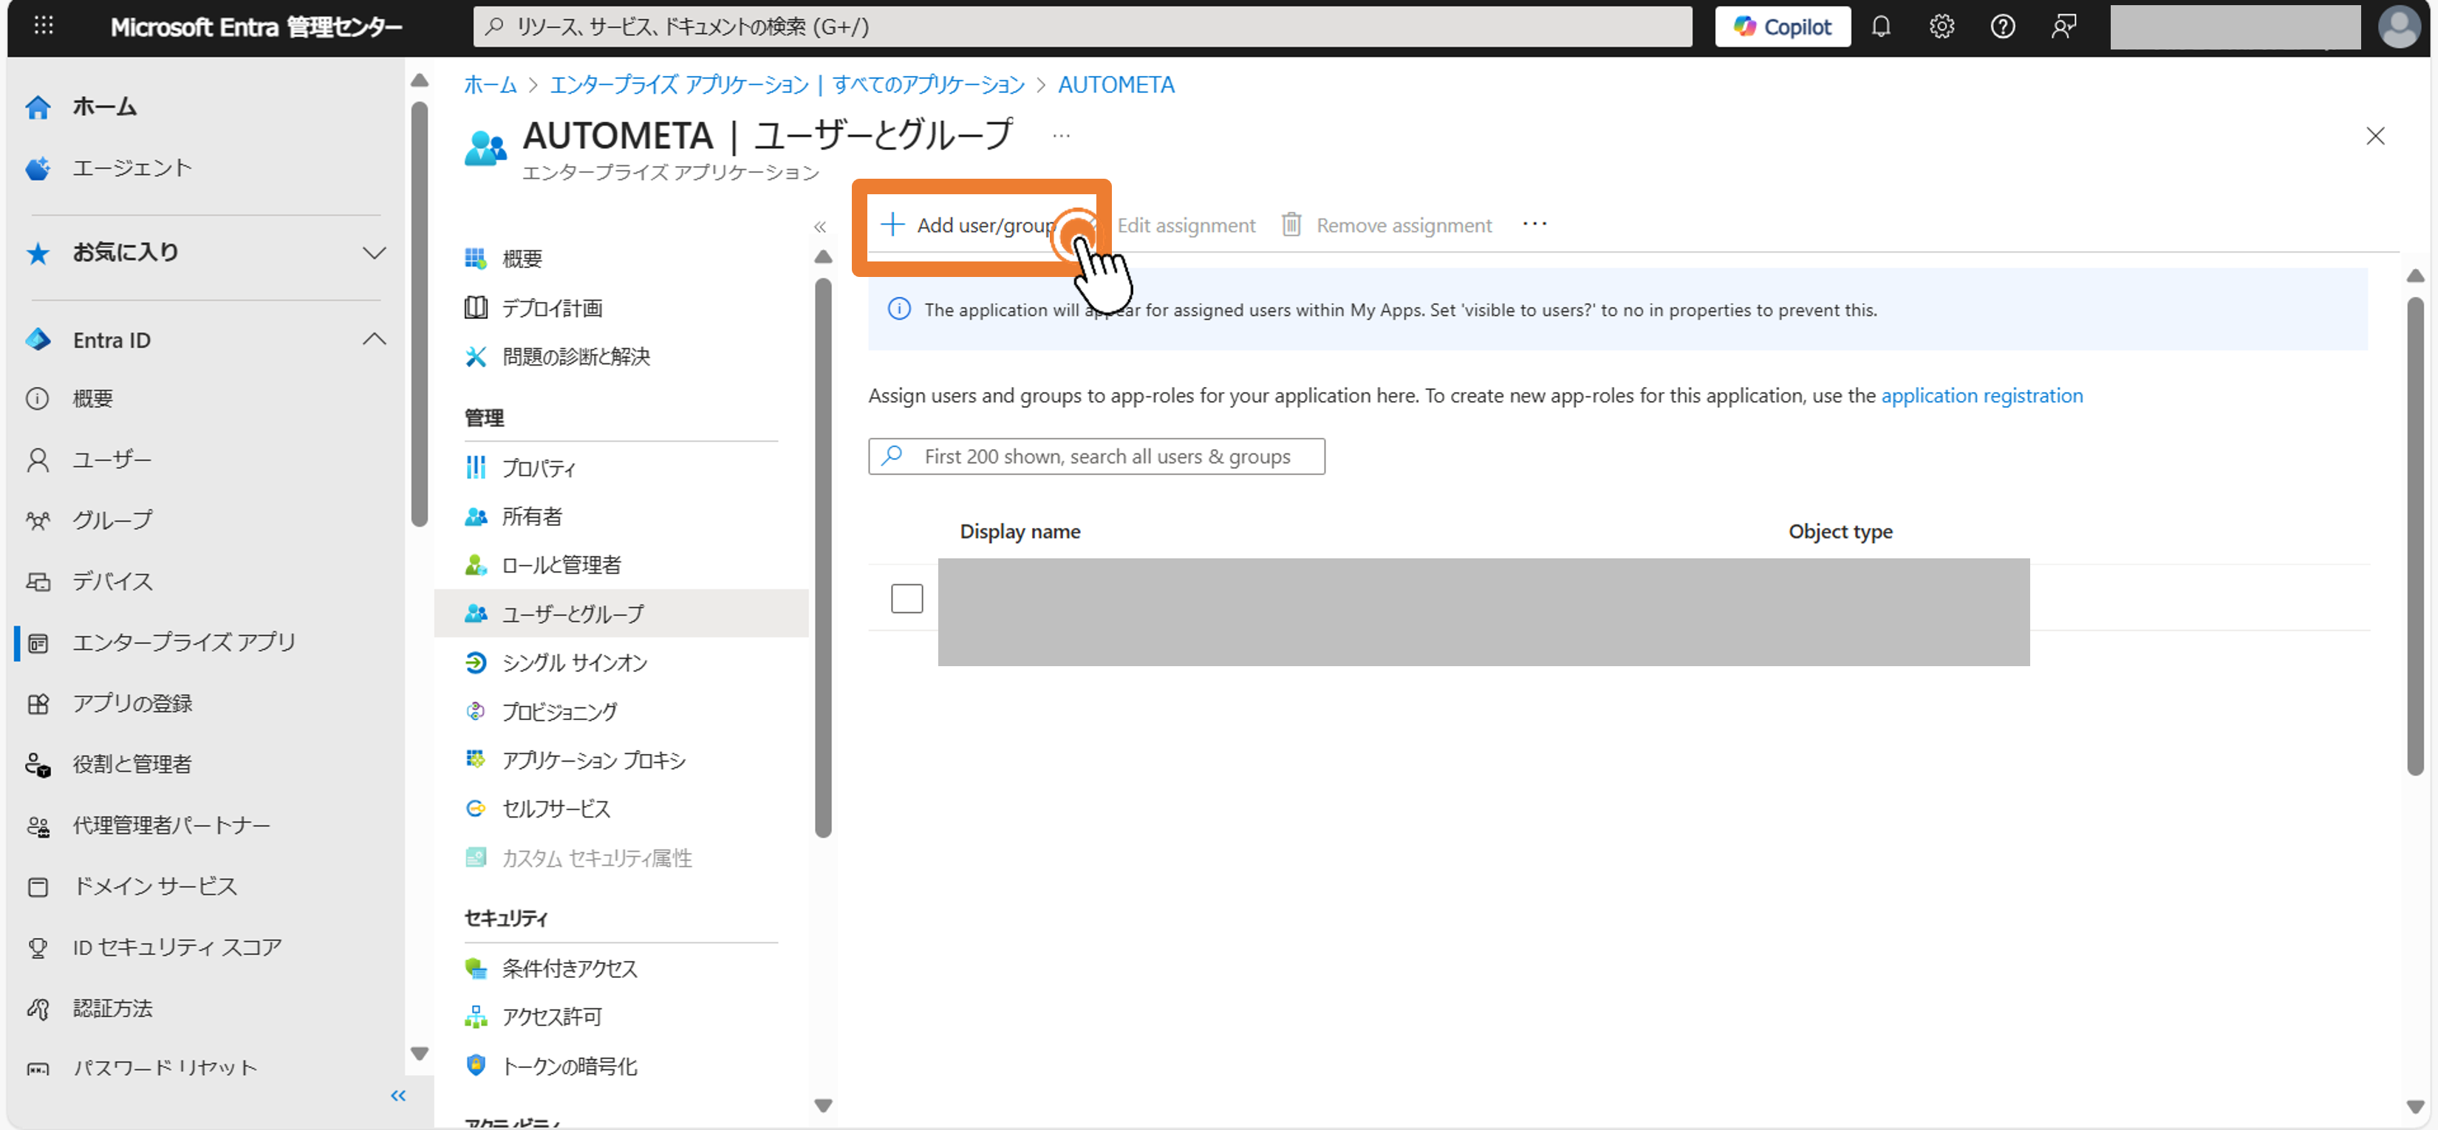Open ロールと管理者 in the app menu

561,565
